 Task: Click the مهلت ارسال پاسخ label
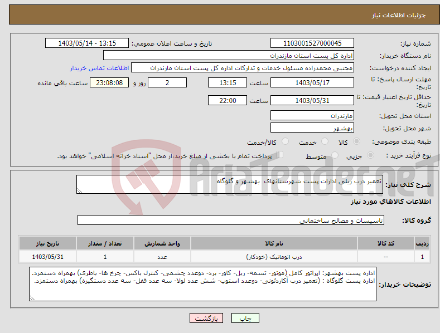[x=401, y=83]
